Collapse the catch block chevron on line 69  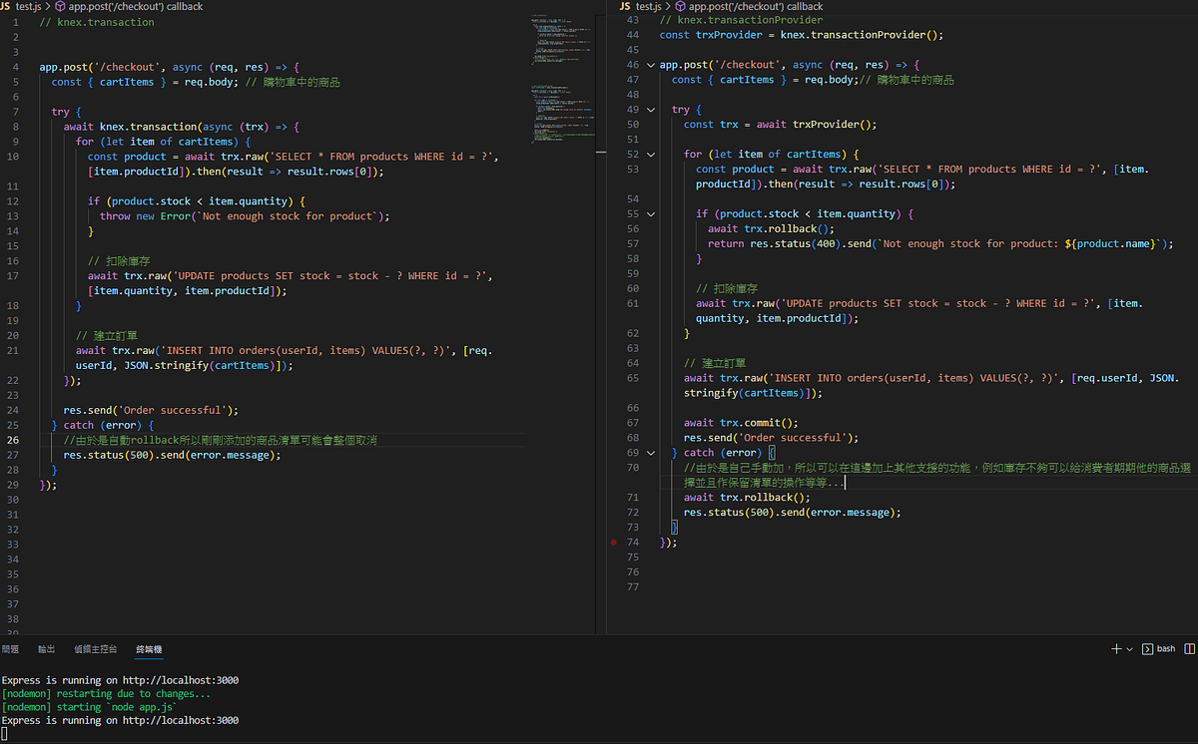pyautogui.click(x=650, y=452)
